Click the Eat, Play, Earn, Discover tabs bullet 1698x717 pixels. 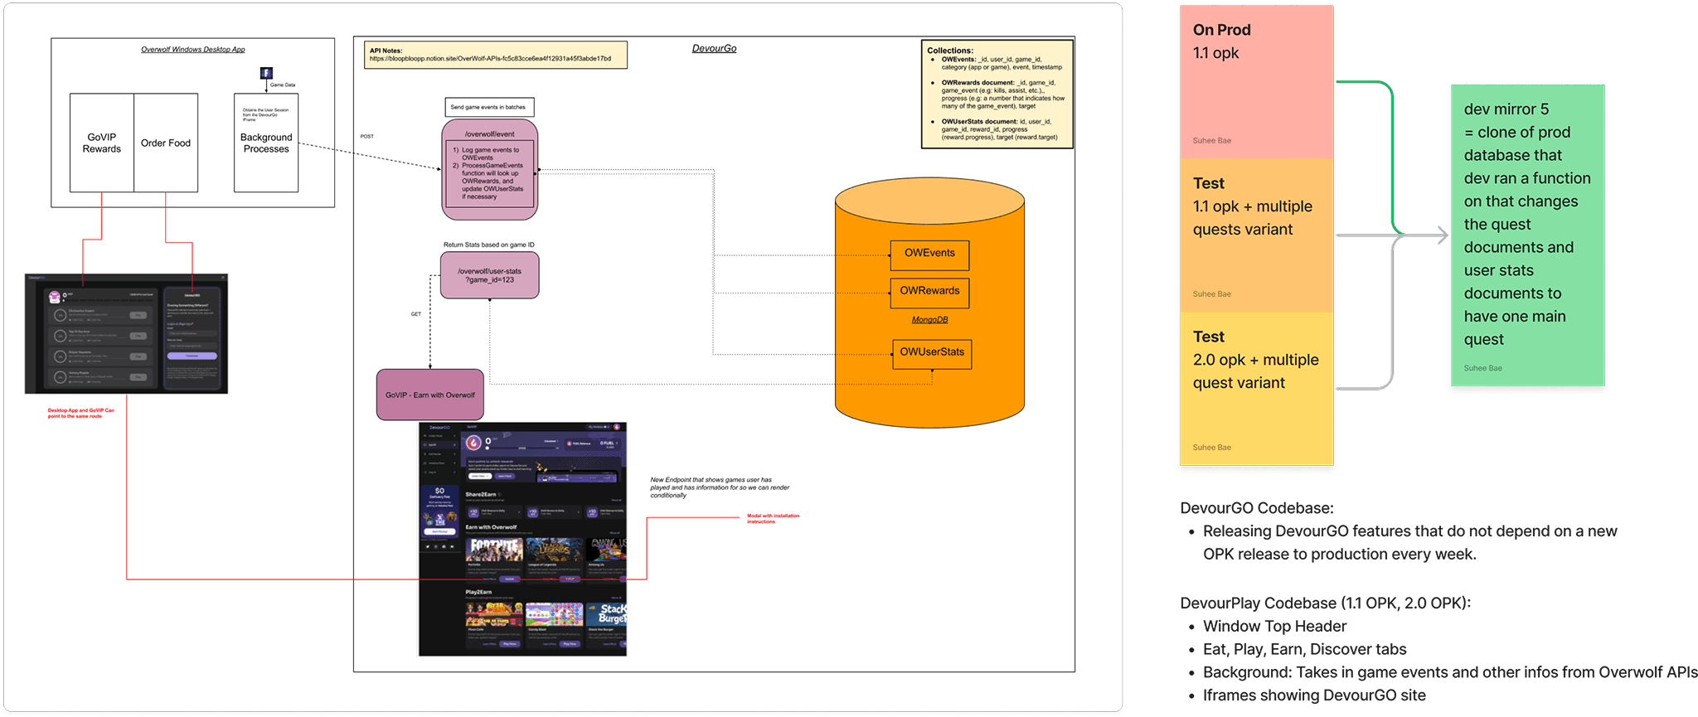[1305, 649]
